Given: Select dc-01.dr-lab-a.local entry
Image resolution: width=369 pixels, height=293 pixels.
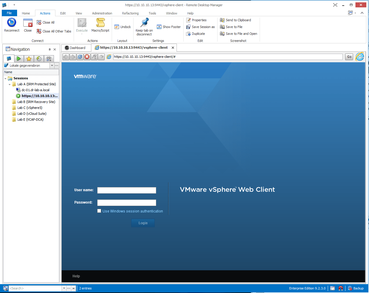Looking at the screenshot, I should (35, 90).
